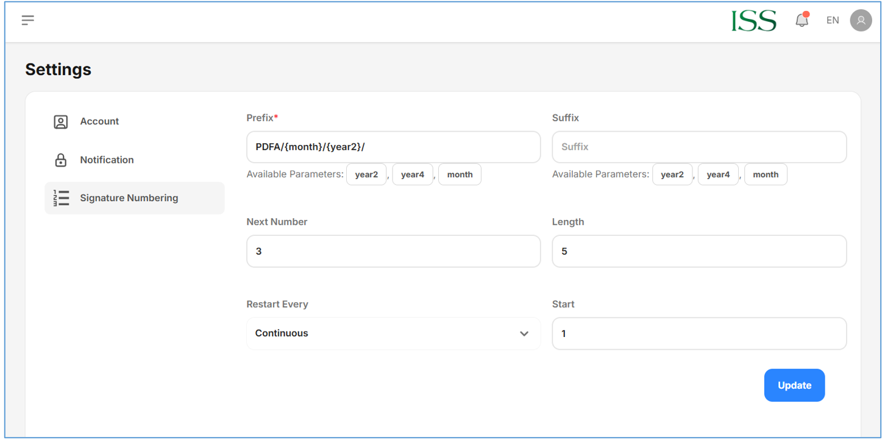885x440 pixels.
Task: Select the Signature Numbering tab
Action: 129,198
